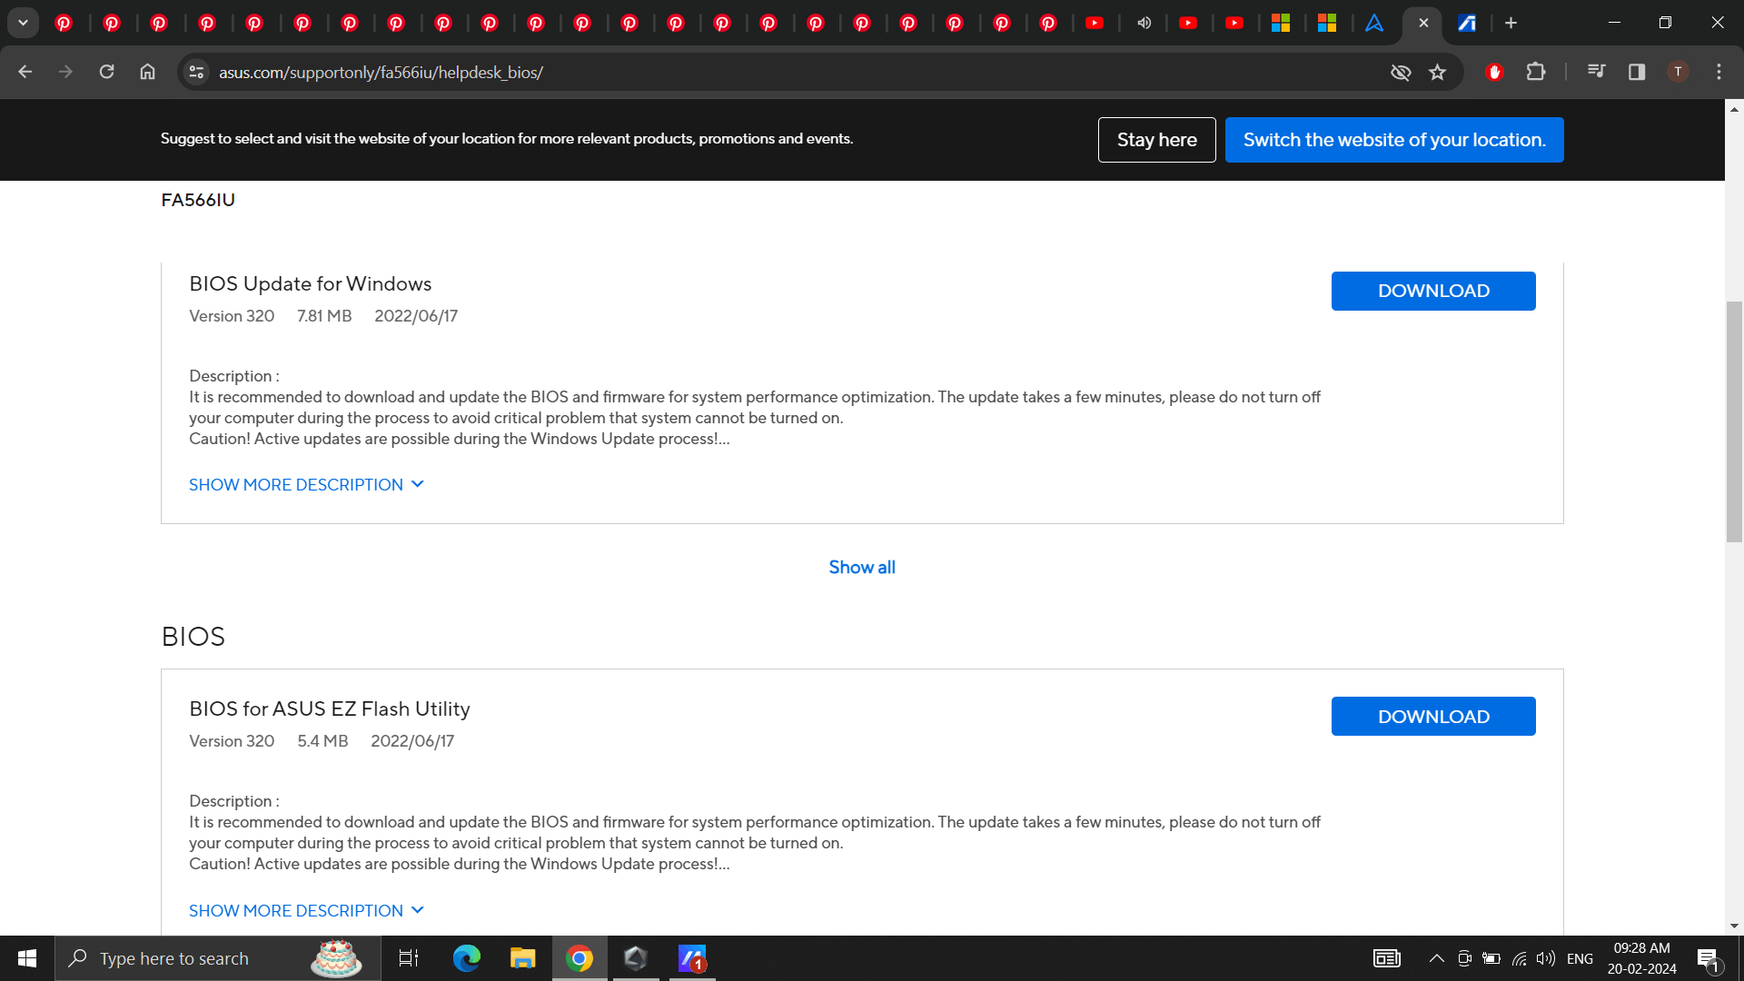The width and height of the screenshot is (1744, 981).
Task: Click the Meet Now tray icon
Action: coord(1464,958)
